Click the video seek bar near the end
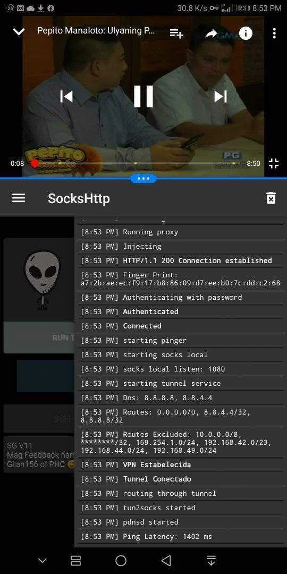The image size is (287, 574). (x=234, y=163)
